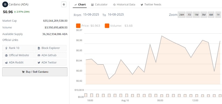Click the Github cat icon
The height and width of the screenshot is (104, 222).
[x=39, y=55]
